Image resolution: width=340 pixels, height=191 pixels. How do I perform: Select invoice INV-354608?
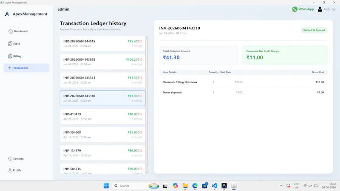(102, 135)
